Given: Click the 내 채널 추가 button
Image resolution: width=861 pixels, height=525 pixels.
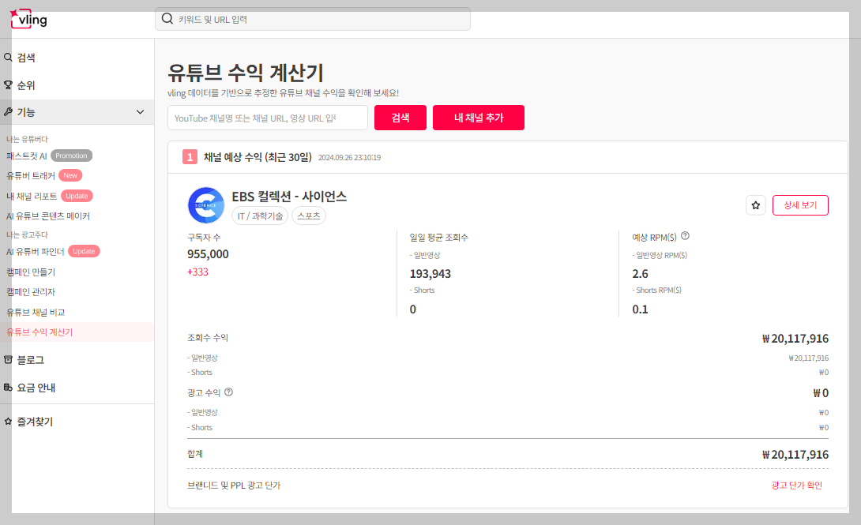Looking at the screenshot, I should pos(478,118).
